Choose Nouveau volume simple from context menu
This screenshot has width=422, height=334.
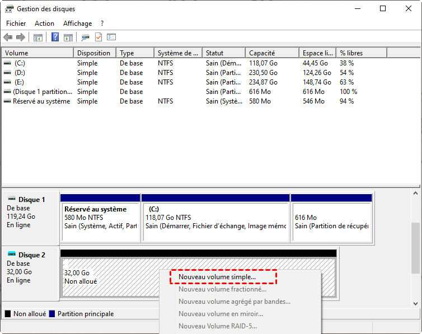point(217,276)
